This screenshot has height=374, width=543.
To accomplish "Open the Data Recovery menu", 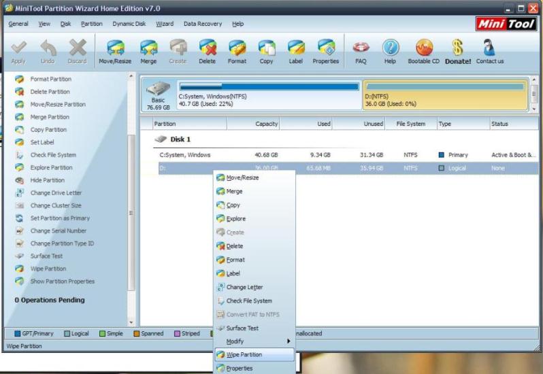I will point(203,24).
